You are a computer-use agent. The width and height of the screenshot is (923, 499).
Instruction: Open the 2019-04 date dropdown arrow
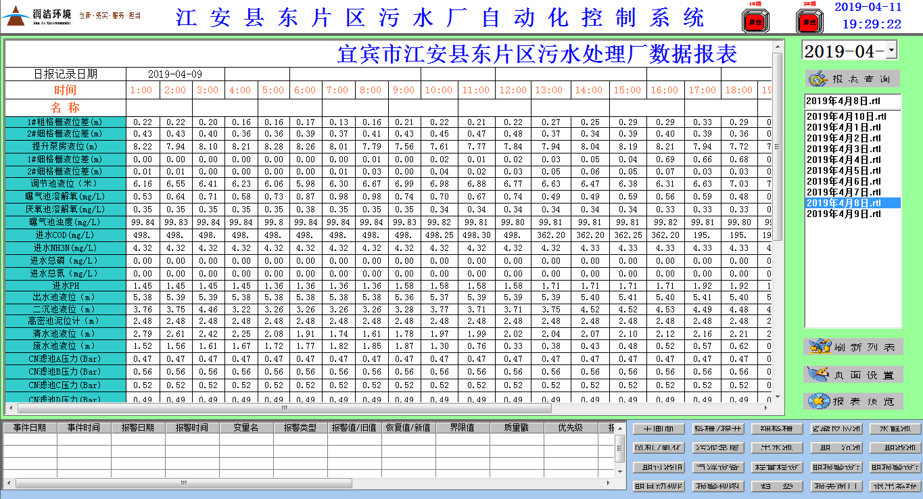pos(892,51)
